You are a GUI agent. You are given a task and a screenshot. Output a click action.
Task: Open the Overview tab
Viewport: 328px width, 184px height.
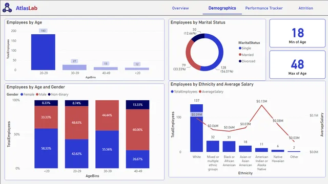click(x=180, y=8)
